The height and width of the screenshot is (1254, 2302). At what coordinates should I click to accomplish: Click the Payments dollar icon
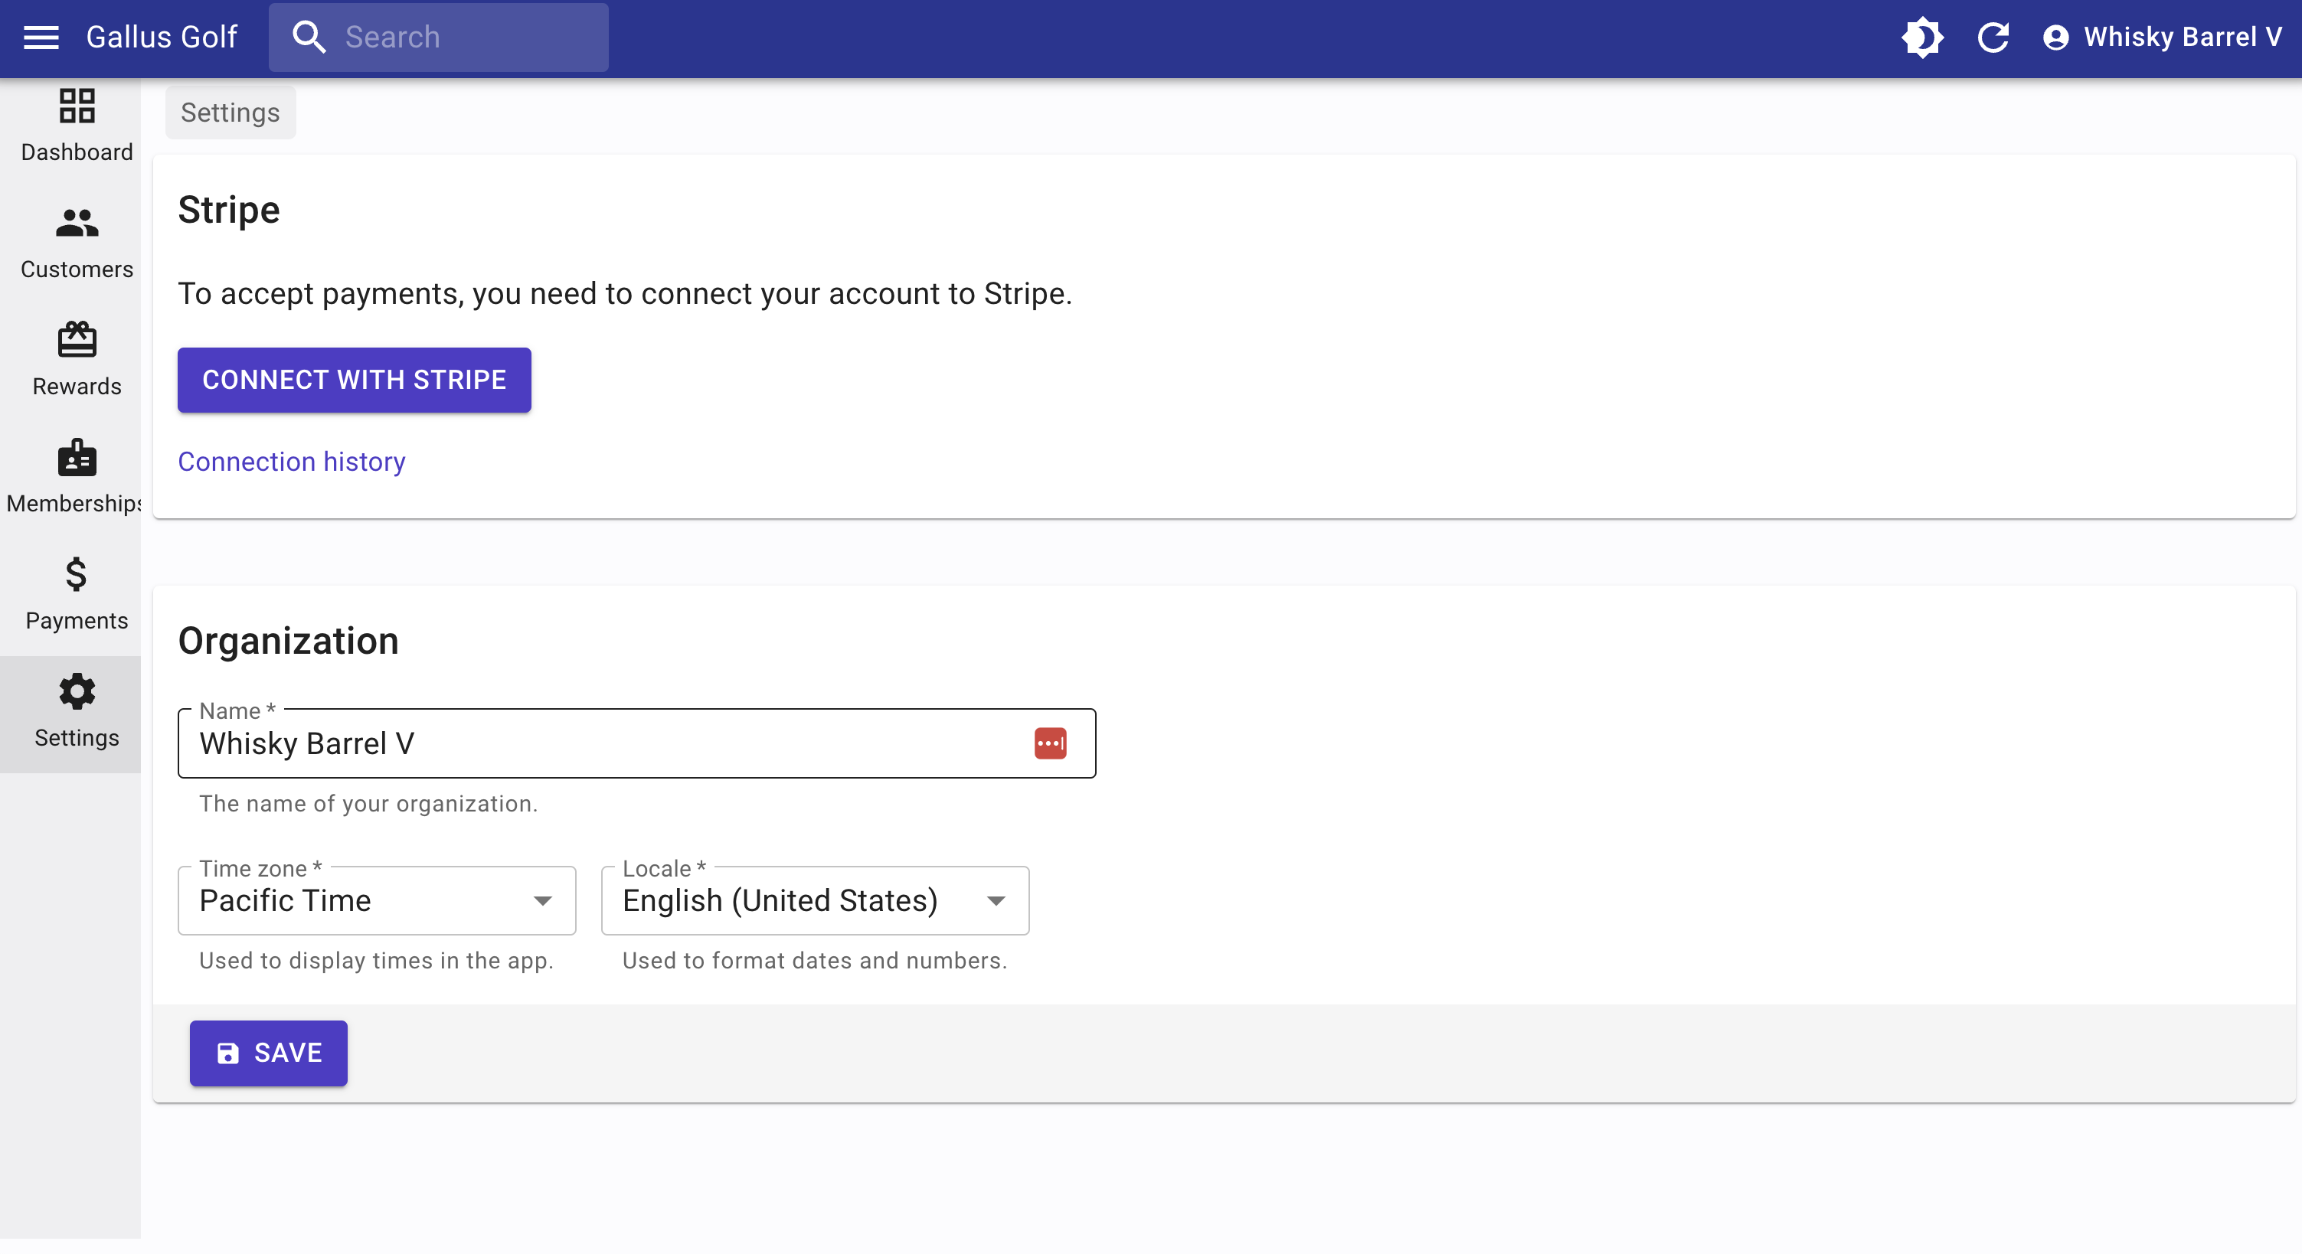point(77,574)
